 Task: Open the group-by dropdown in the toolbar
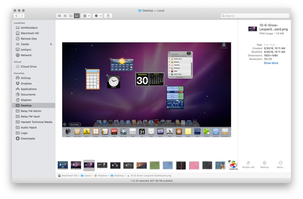coord(86,16)
